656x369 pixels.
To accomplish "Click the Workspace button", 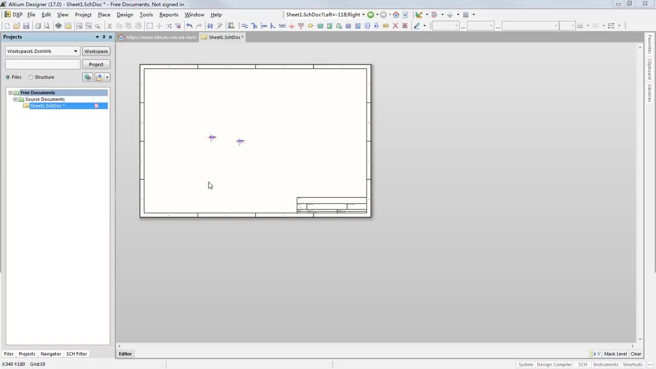I will point(96,51).
